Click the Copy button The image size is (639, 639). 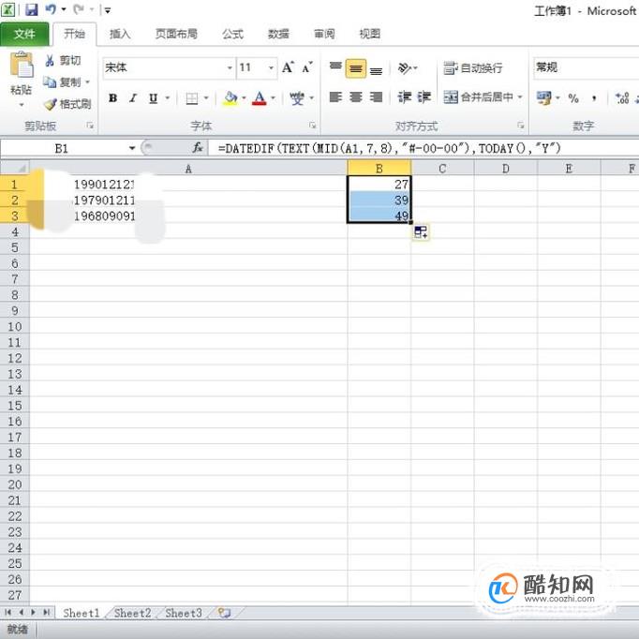pyautogui.click(x=63, y=82)
